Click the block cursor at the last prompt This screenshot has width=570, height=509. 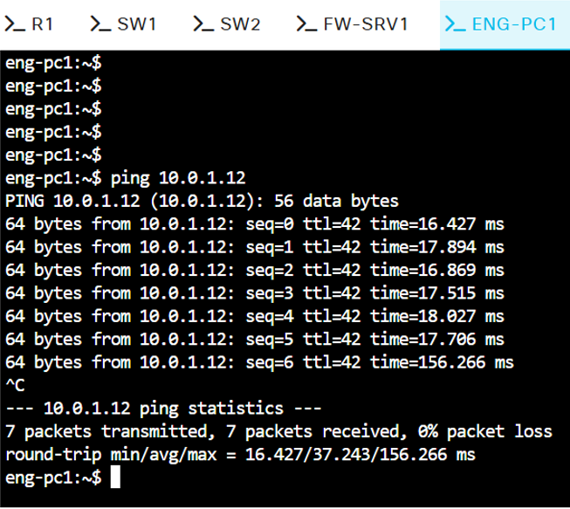[115, 478]
